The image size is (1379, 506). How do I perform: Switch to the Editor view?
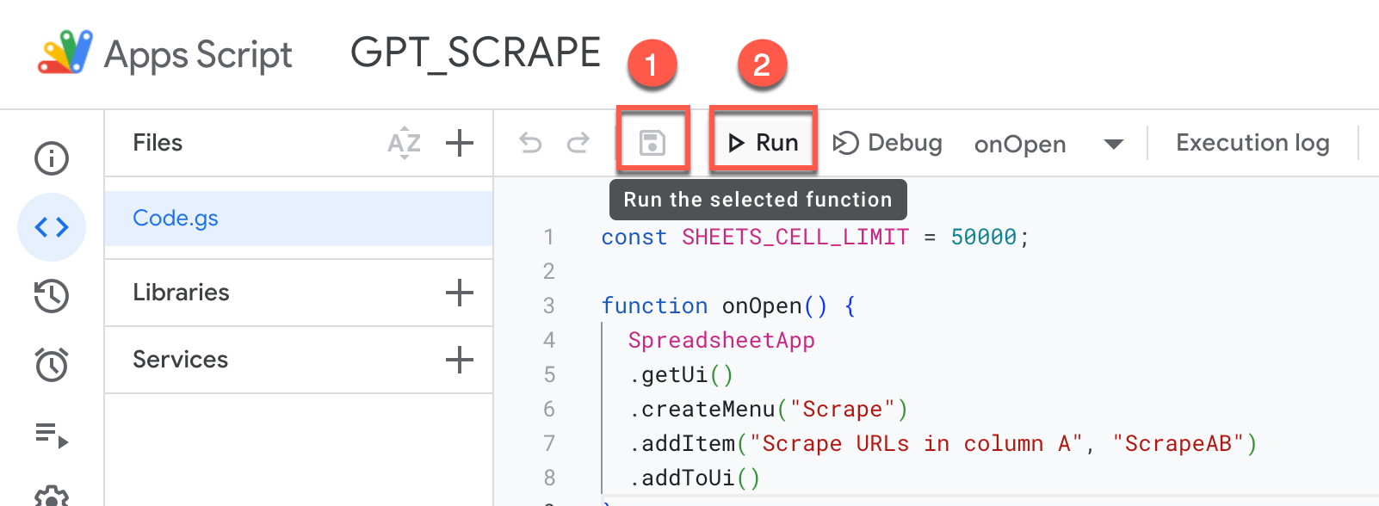click(52, 227)
